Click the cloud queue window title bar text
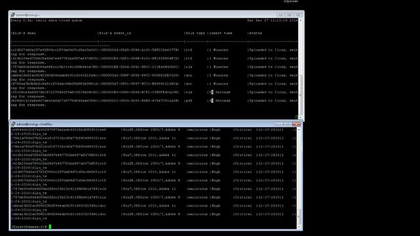 (x=28, y=15)
